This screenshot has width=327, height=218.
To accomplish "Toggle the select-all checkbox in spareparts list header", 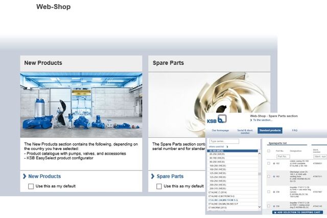I will 269,151.
